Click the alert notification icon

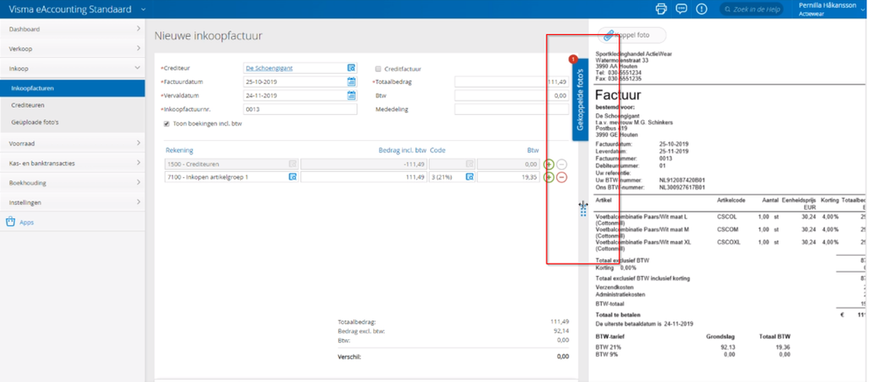click(x=702, y=9)
